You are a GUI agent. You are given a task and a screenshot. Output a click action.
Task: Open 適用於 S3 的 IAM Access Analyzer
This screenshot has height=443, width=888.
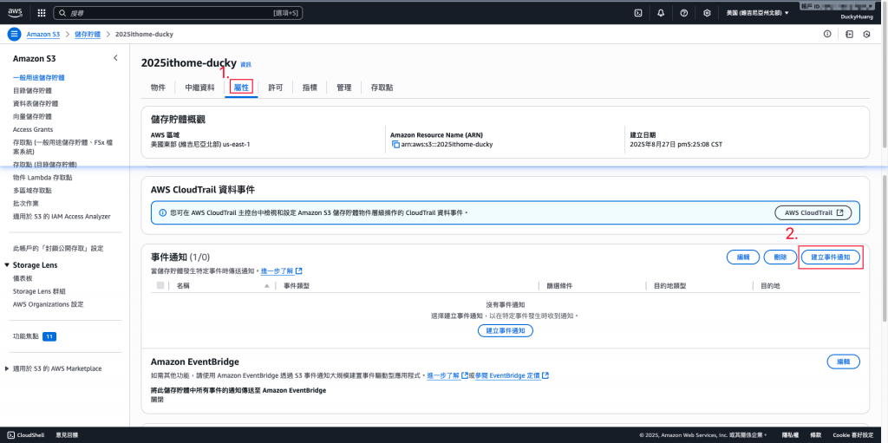(62, 216)
